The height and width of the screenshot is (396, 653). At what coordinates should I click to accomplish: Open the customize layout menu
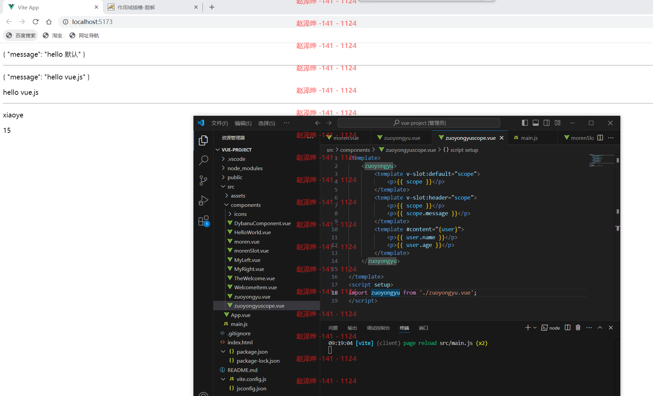558,123
